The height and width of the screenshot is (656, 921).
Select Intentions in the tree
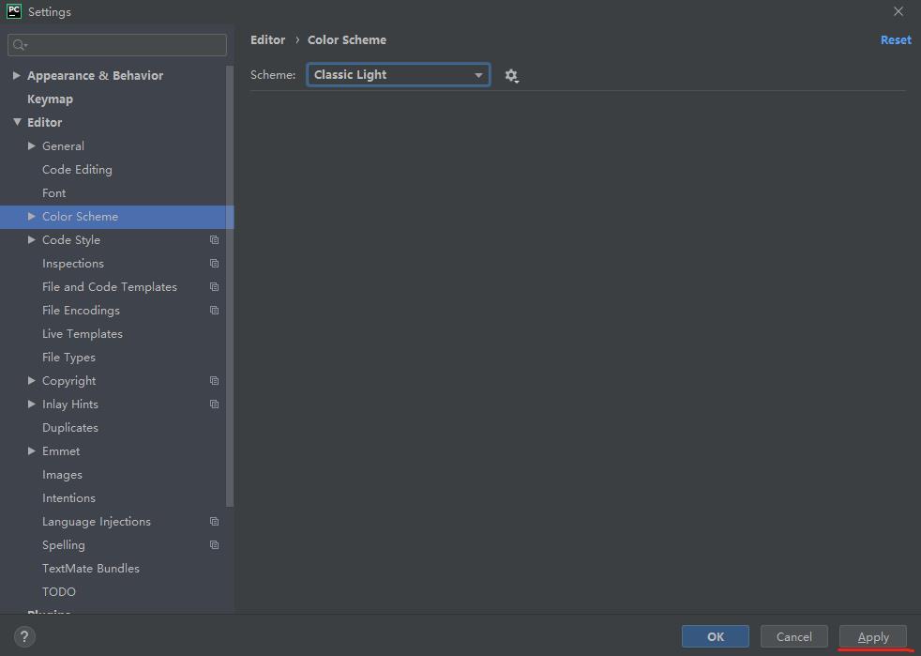68,498
